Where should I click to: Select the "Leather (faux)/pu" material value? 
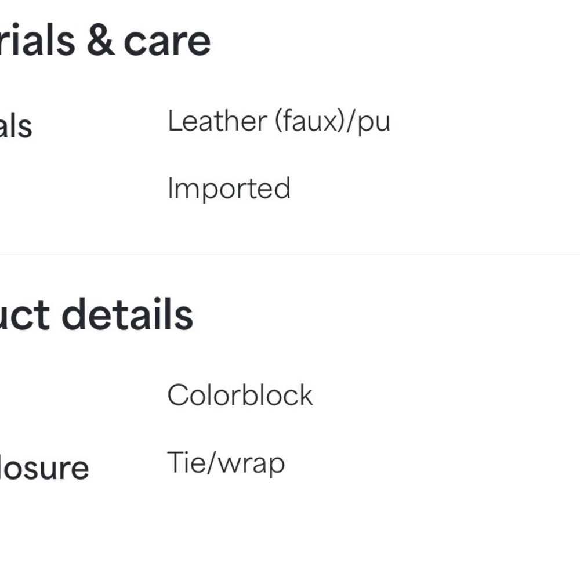click(279, 121)
